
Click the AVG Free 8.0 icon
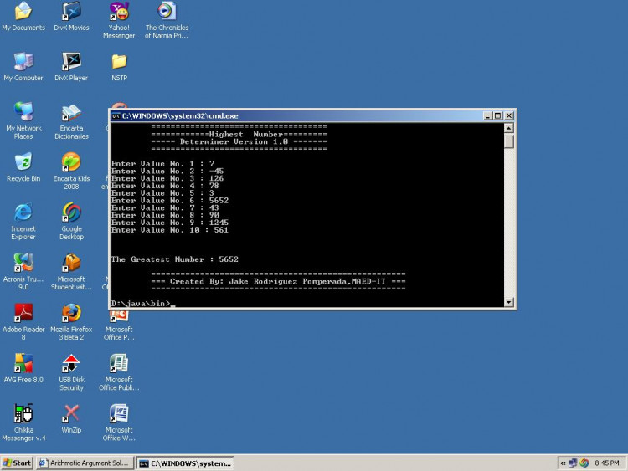(x=23, y=364)
